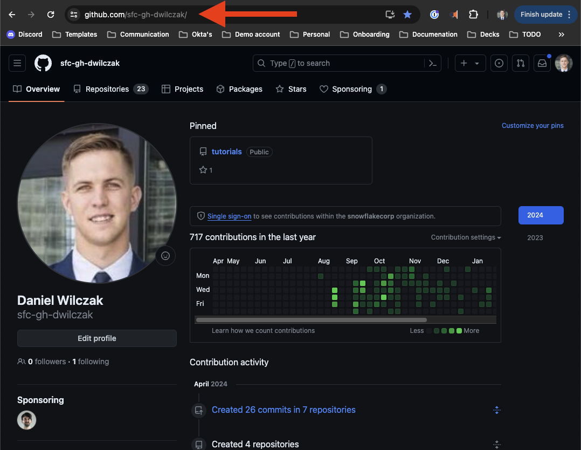Select the 2024 contribution year

pos(541,215)
